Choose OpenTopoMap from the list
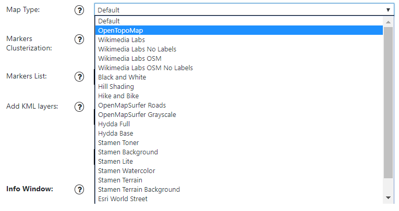The height and width of the screenshot is (211, 399). (x=239, y=31)
